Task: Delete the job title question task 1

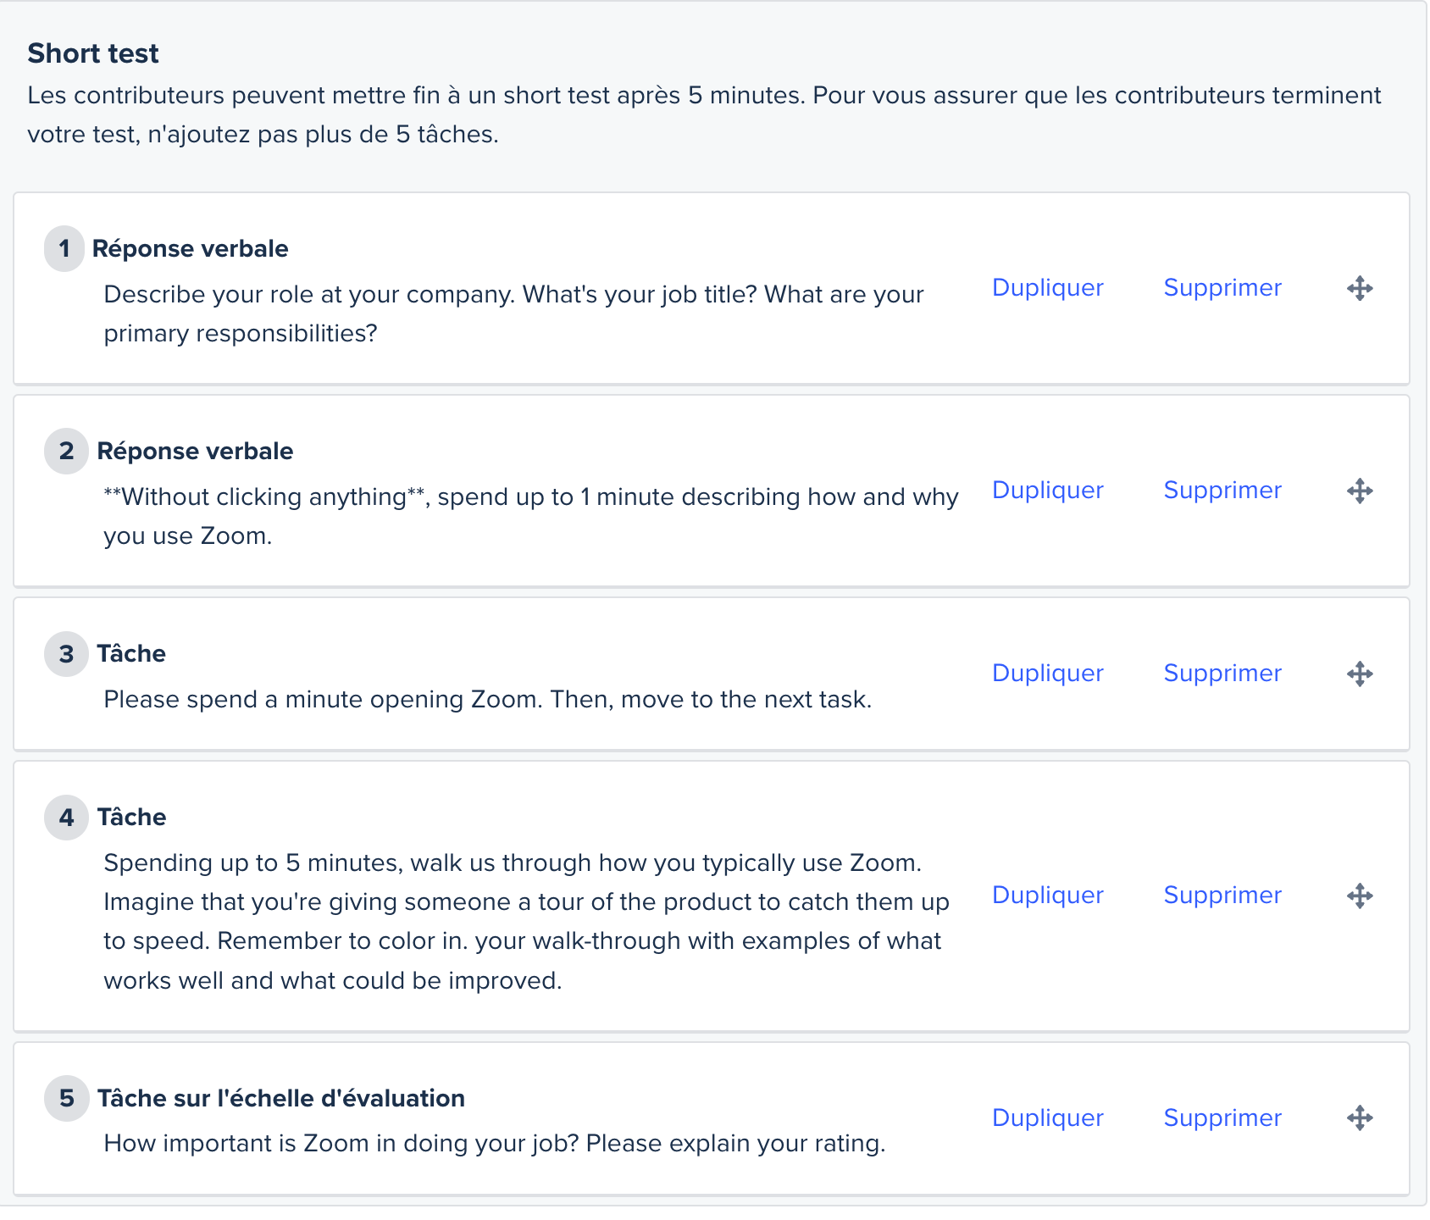Action: pos(1222,288)
